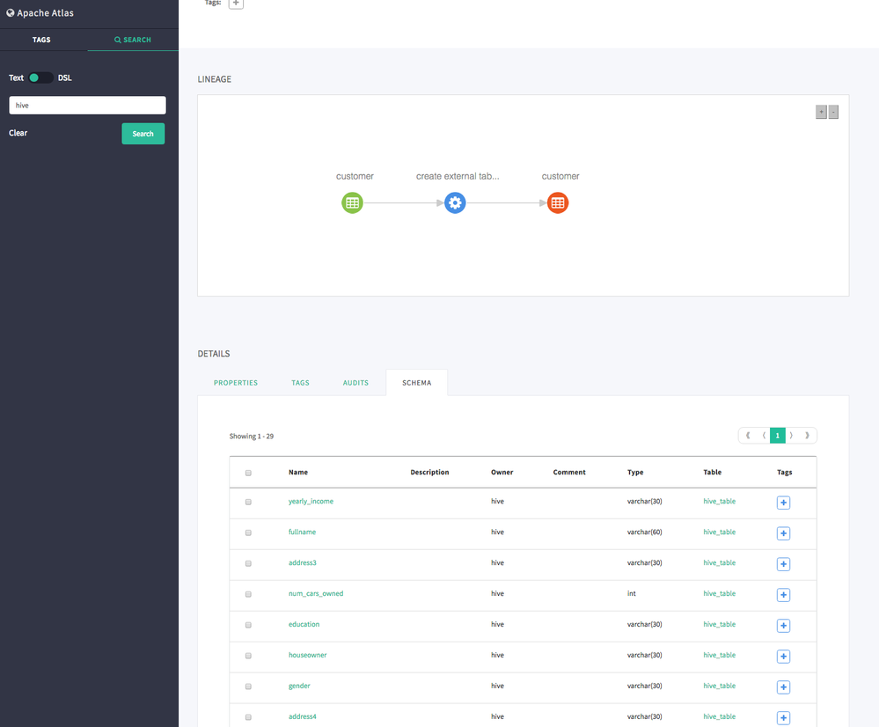Image resolution: width=879 pixels, height=727 pixels.
Task: Click Clear to reset the search
Action: point(18,133)
